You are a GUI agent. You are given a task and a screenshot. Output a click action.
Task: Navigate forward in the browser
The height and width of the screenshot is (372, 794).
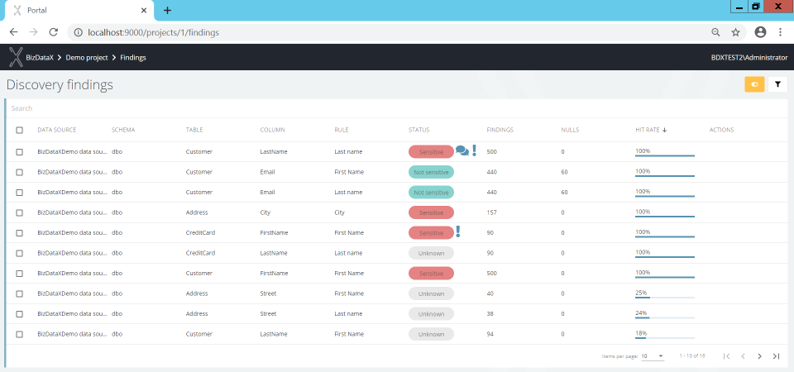[x=33, y=32]
